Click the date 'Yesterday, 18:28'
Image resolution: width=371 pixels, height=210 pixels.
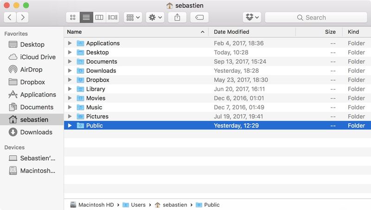pyautogui.click(x=236, y=71)
